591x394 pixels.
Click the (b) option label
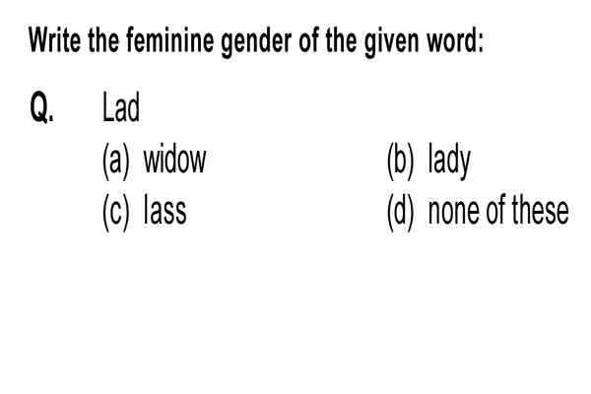401,162
